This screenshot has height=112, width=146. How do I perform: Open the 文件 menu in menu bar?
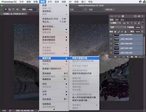click(x=22, y=2)
